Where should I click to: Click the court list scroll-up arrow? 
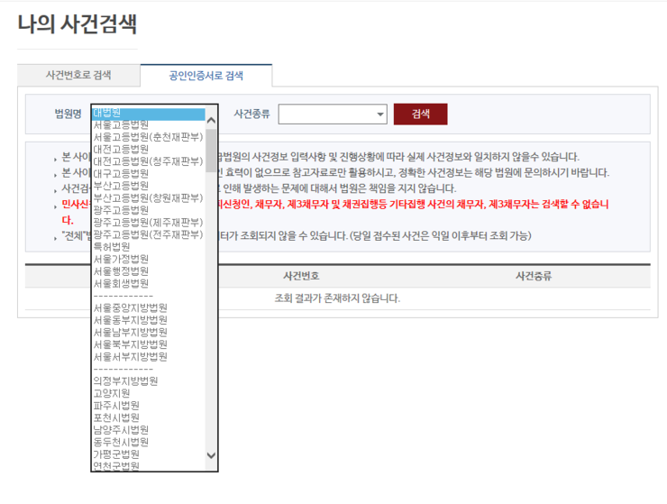(x=211, y=121)
